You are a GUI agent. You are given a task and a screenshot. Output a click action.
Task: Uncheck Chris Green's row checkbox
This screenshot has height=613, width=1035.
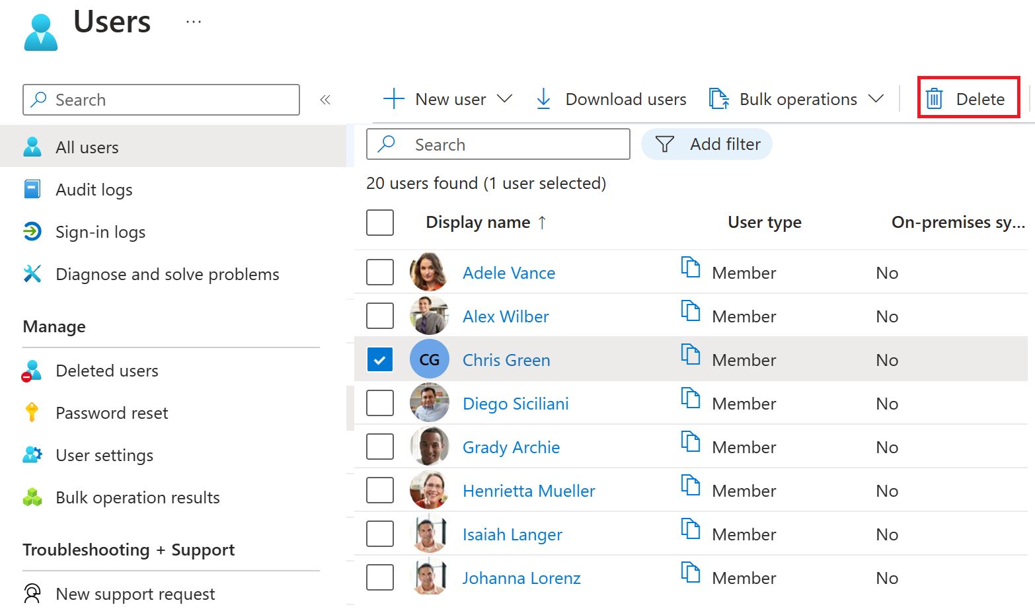(x=380, y=359)
